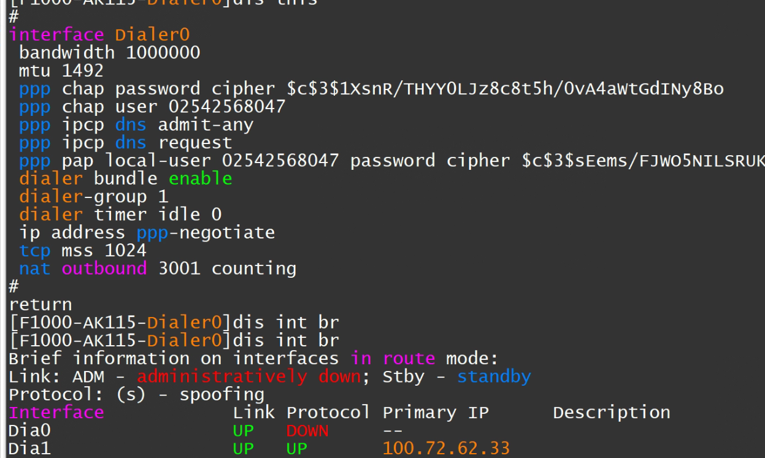This screenshot has height=458, width=765.
Task: Click the Dia0 interface name in the table
Action: 29,431
